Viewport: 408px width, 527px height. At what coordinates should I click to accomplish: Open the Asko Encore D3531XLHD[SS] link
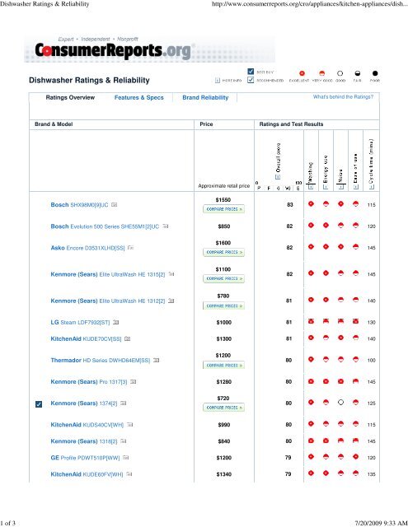[x=88, y=248]
